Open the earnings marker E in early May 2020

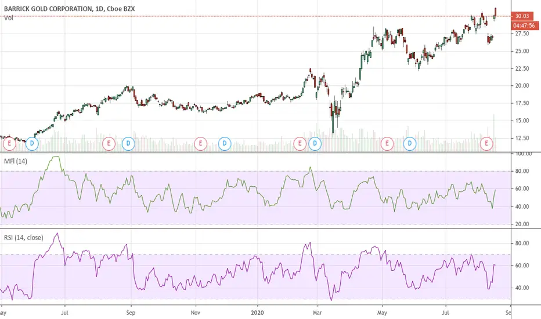click(x=387, y=143)
